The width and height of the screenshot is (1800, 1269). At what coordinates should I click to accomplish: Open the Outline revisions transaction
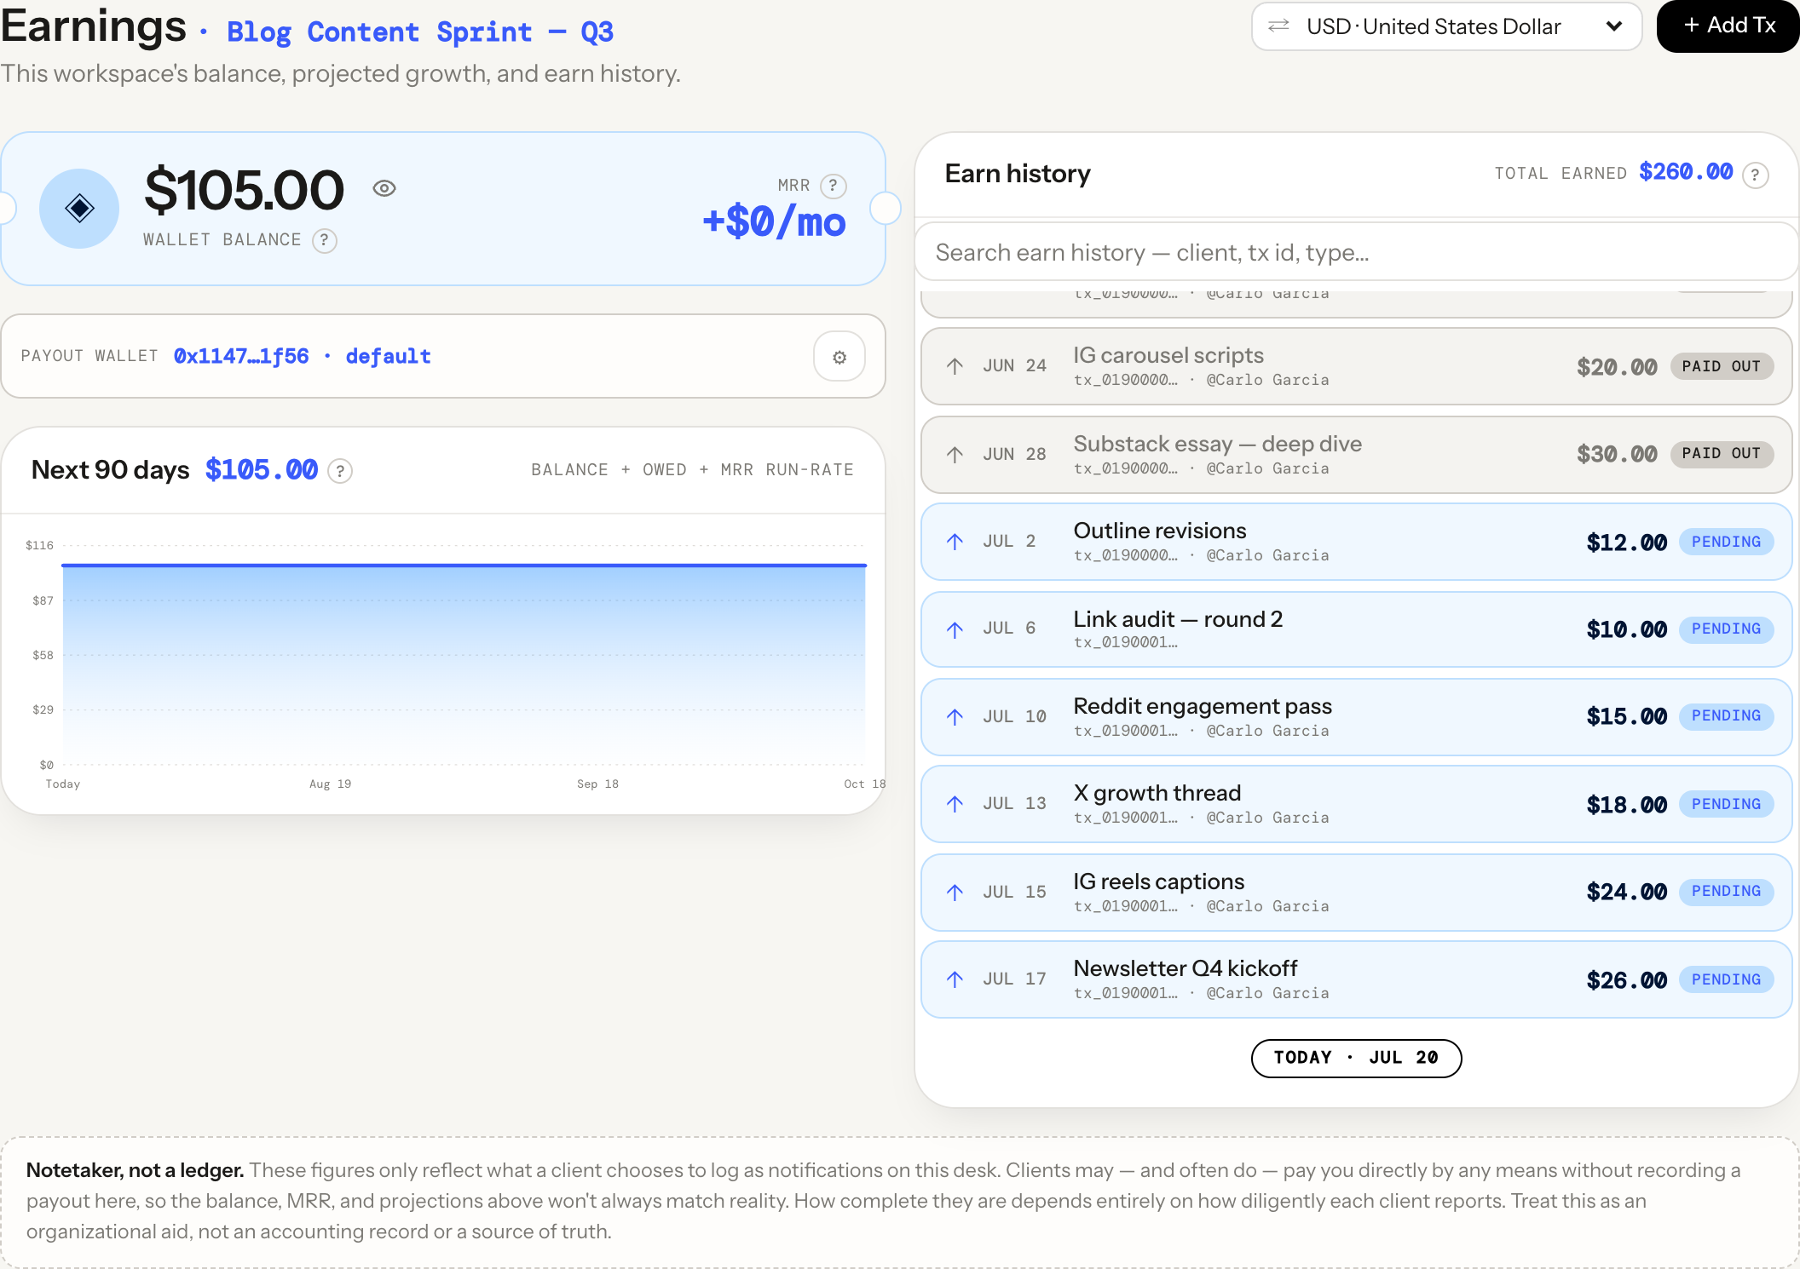(x=1356, y=542)
